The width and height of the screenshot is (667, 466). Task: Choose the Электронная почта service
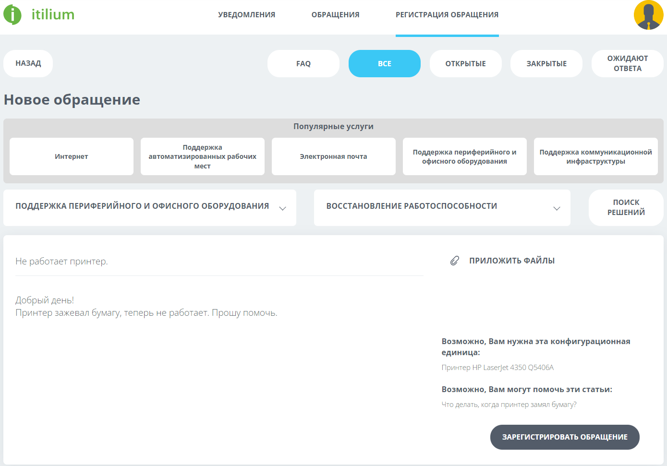pos(334,156)
